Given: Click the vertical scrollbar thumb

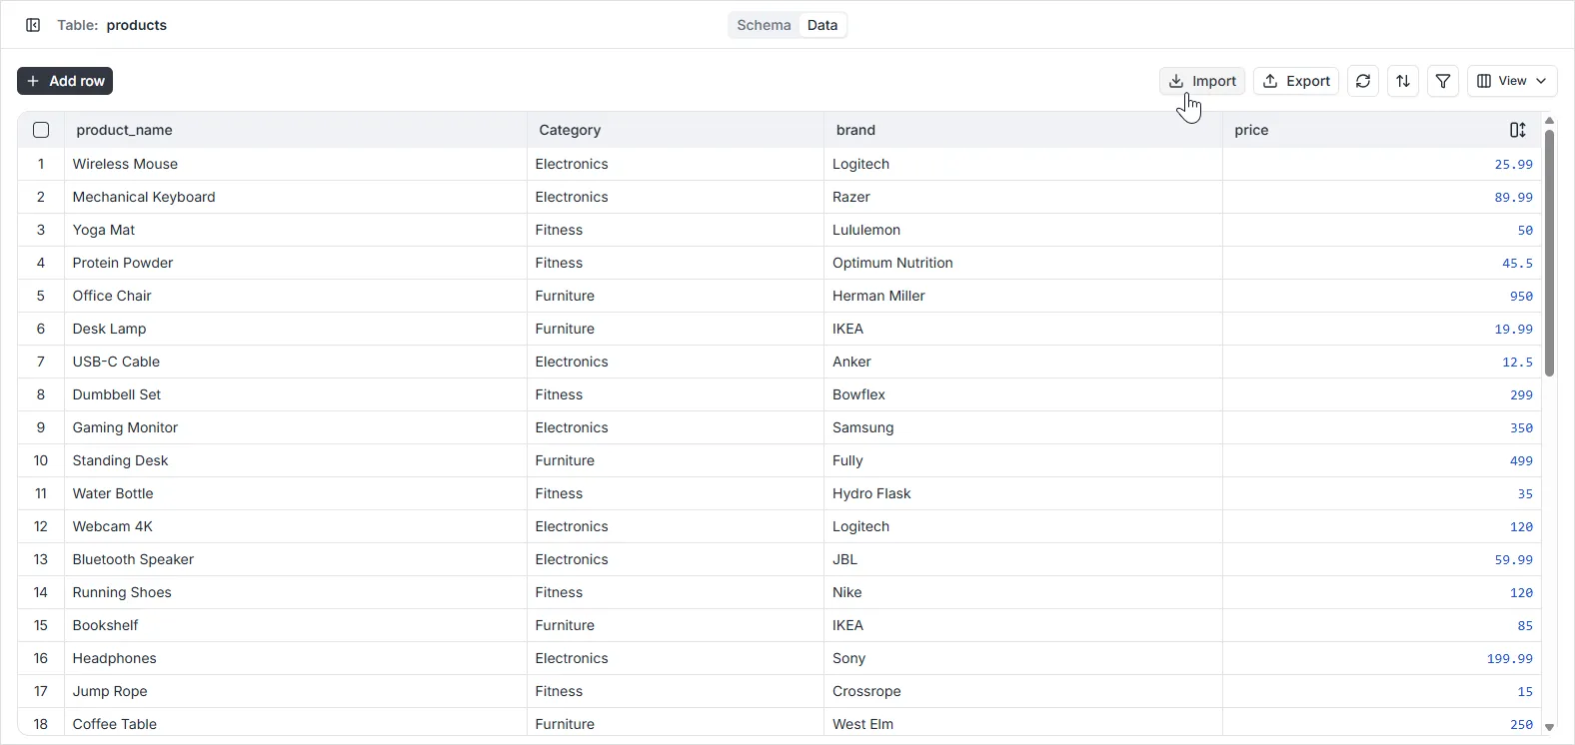Looking at the screenshot, I should [x=1549, y=252].
